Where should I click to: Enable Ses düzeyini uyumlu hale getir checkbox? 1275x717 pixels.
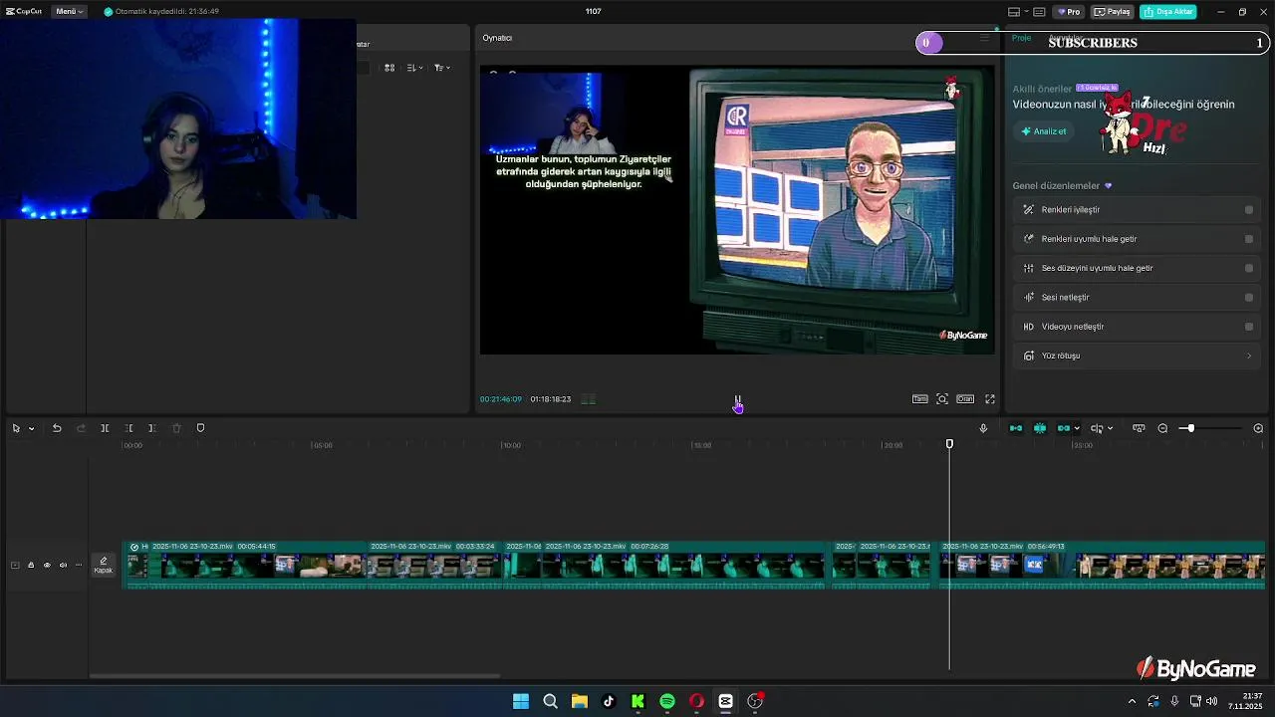pos(1249,268)
